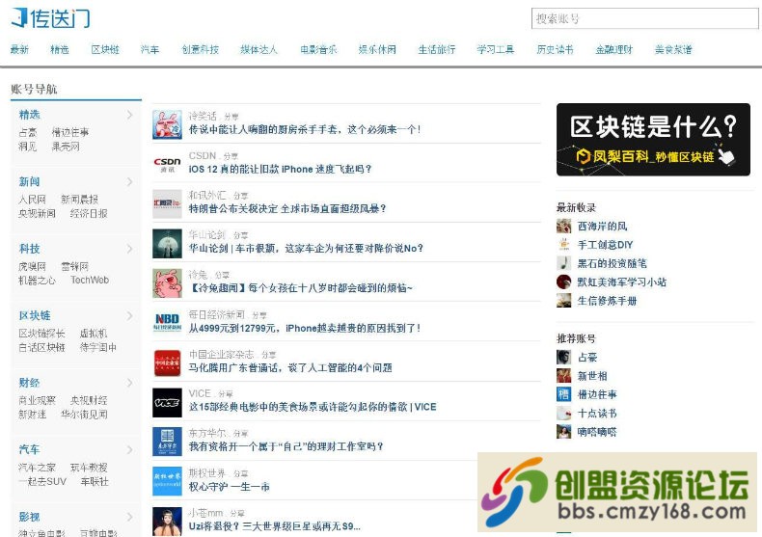Click avatar beside 西海岸的风
The width and height of the screenshot is (762, 537).
(563, 226)
